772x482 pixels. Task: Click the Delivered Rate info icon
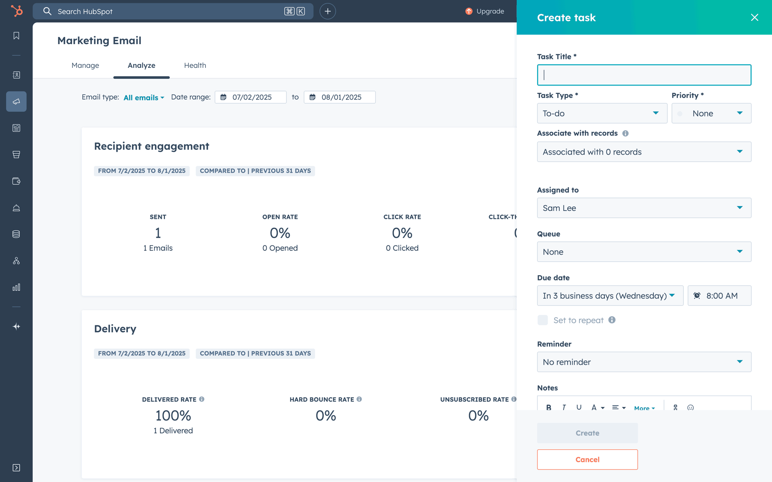202,399
